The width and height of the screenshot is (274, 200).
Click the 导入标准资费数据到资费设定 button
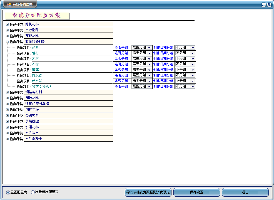pyautogui.click(x=148, y=192)
